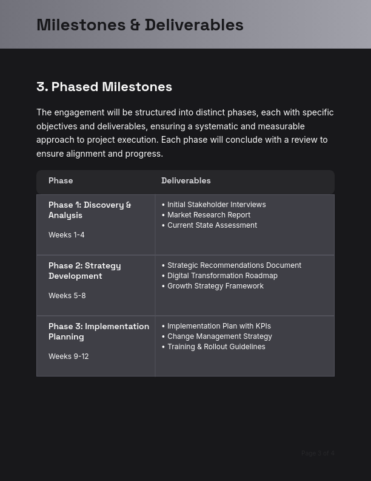Select the Phase 1: Discovery & Analysis title
This screenshot has width=371, height=481.
coord(90,210)
